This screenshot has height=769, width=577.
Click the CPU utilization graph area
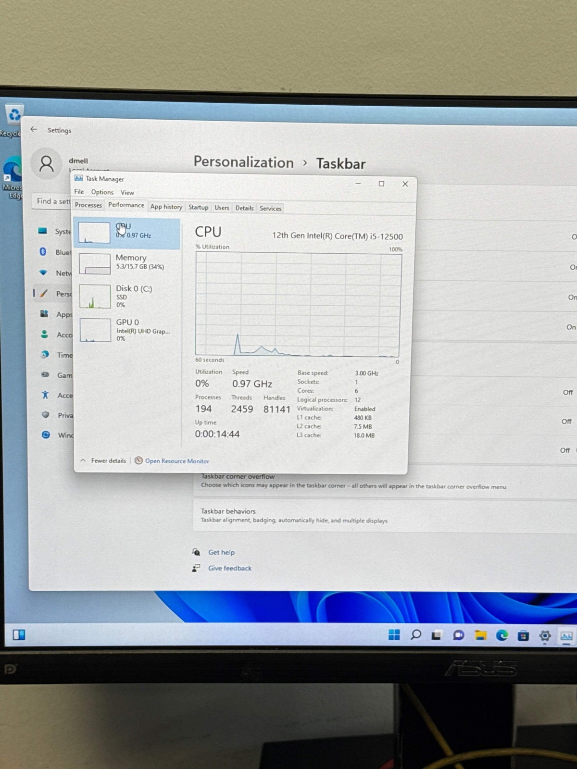(298, 304)
